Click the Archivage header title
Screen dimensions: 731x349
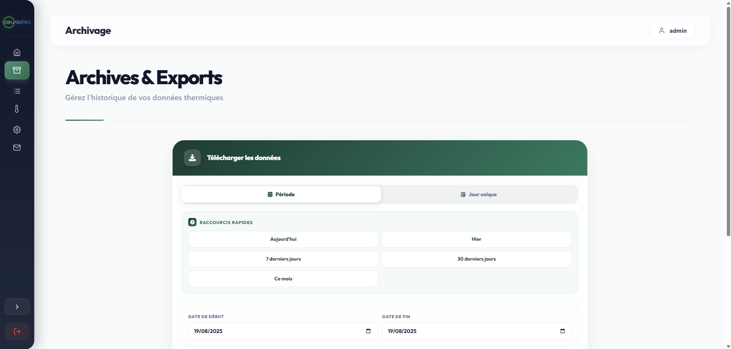(x=88, y=30)
